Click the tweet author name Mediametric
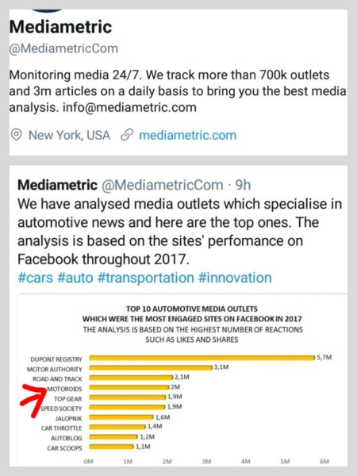357x476 pixels. [57, 185]
